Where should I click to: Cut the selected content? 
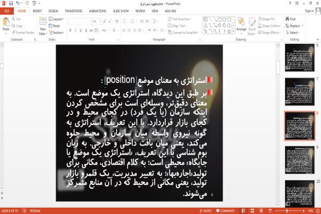16,19
